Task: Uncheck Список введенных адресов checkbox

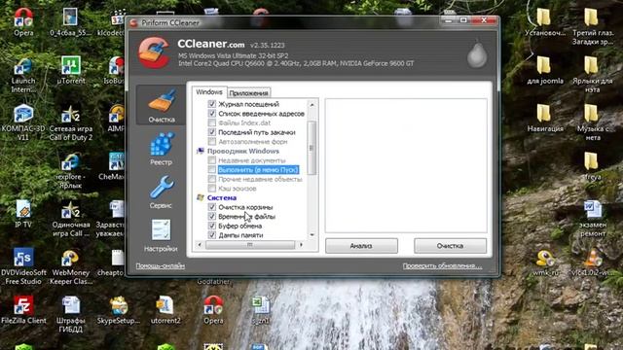Action: pyautogui.click(x=212, y=114)
